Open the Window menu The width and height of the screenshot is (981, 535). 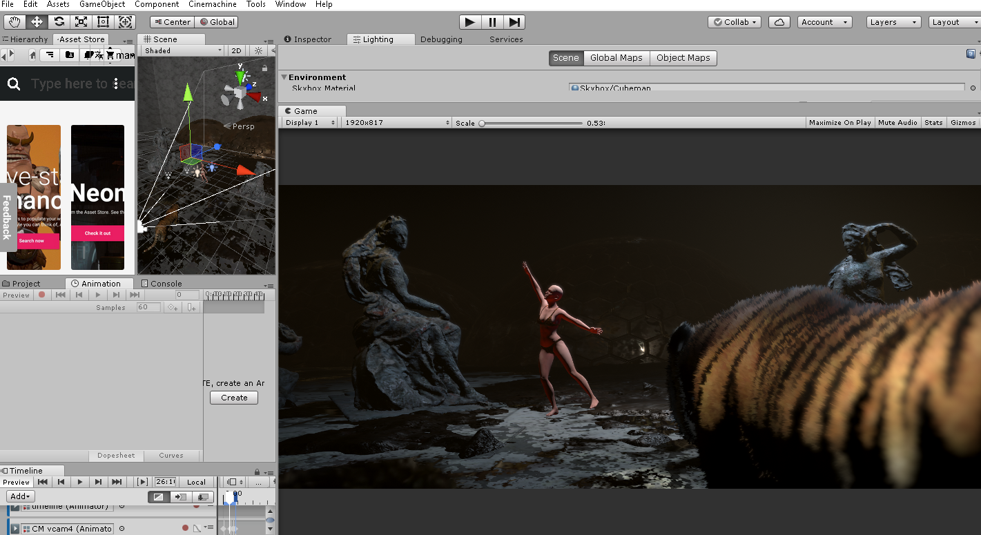click(291, 4)
